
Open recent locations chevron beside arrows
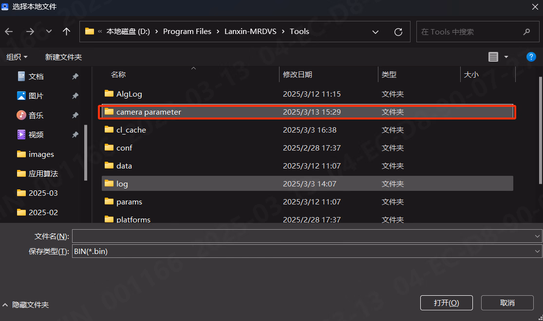[x=49, y=32]
